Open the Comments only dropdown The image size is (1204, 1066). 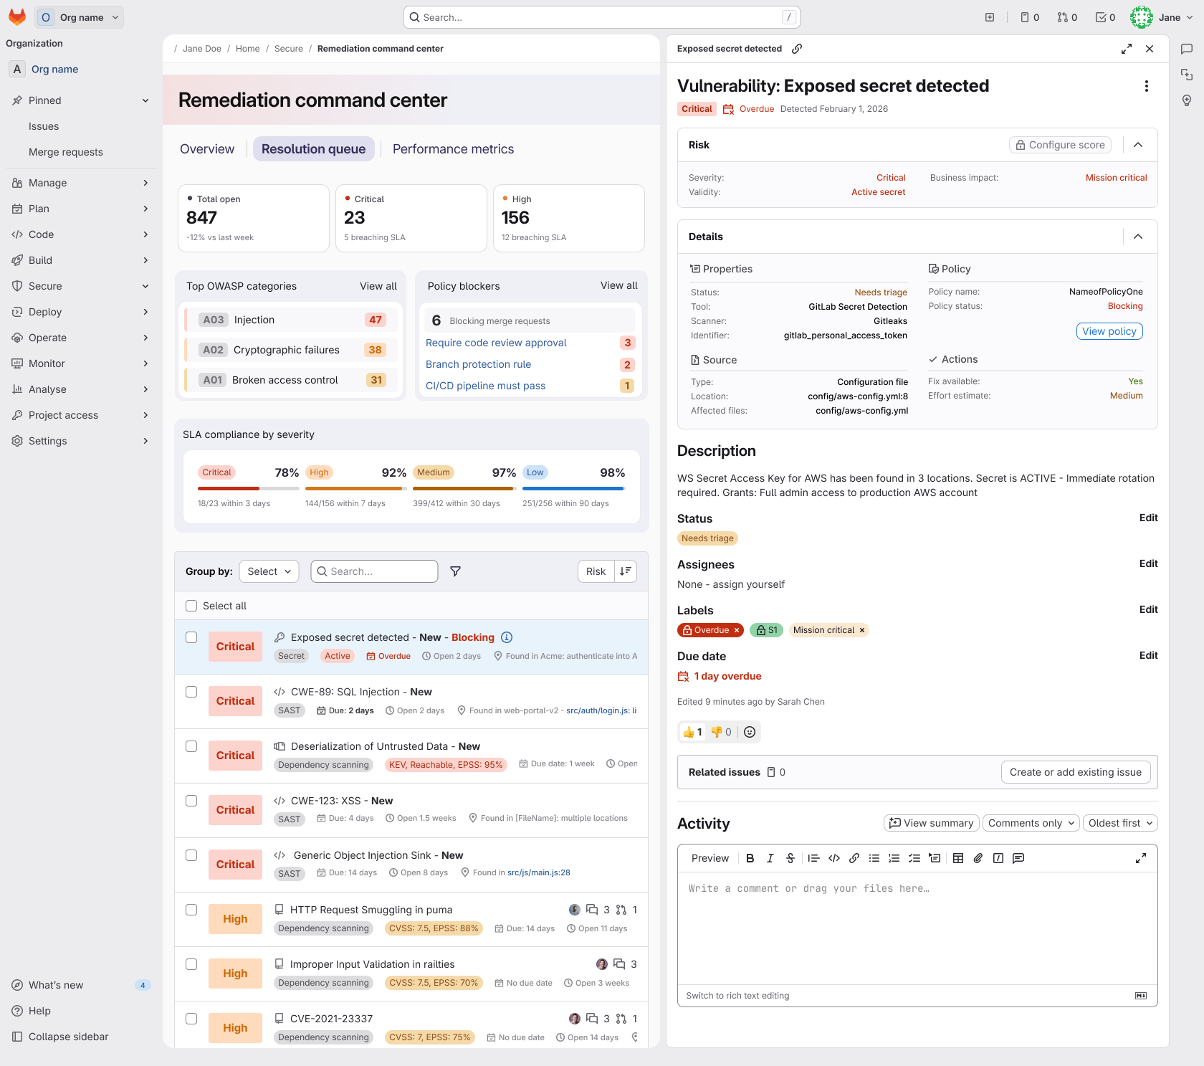click(1031, 823)
